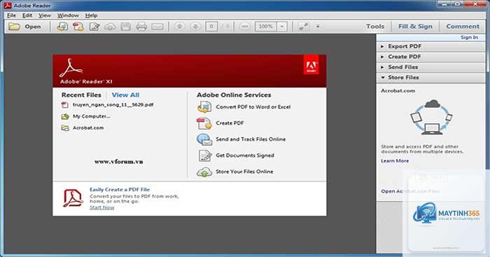Click the read mode expand icon
The height and width of the screenshot is (257, 490).
303,27
